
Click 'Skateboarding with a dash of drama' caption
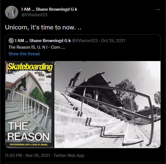pyautogui.click(x=29, y=144)
